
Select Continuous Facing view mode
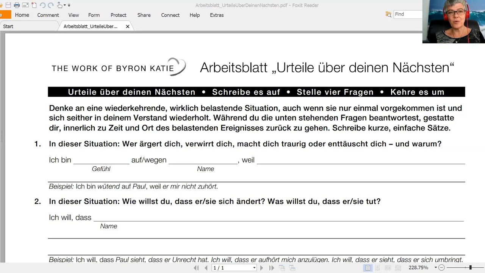[397, 268]
